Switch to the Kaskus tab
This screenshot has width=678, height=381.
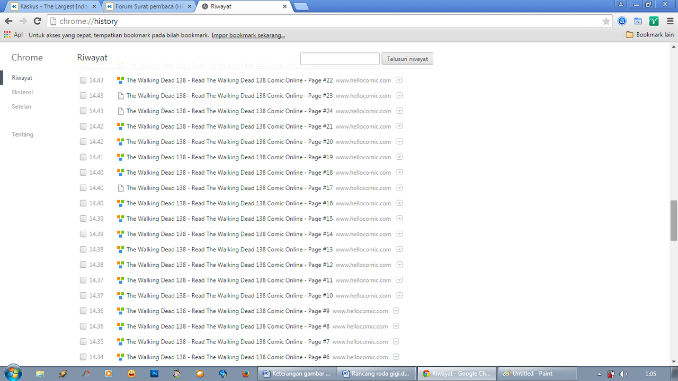pyautogui.click(x=52, y=6)
